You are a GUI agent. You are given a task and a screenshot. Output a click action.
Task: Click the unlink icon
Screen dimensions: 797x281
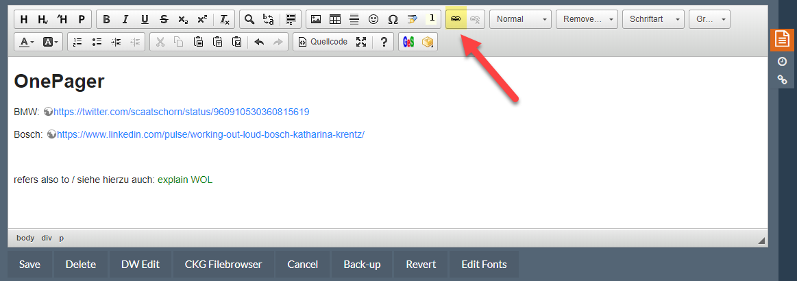[x=475, y=19]
